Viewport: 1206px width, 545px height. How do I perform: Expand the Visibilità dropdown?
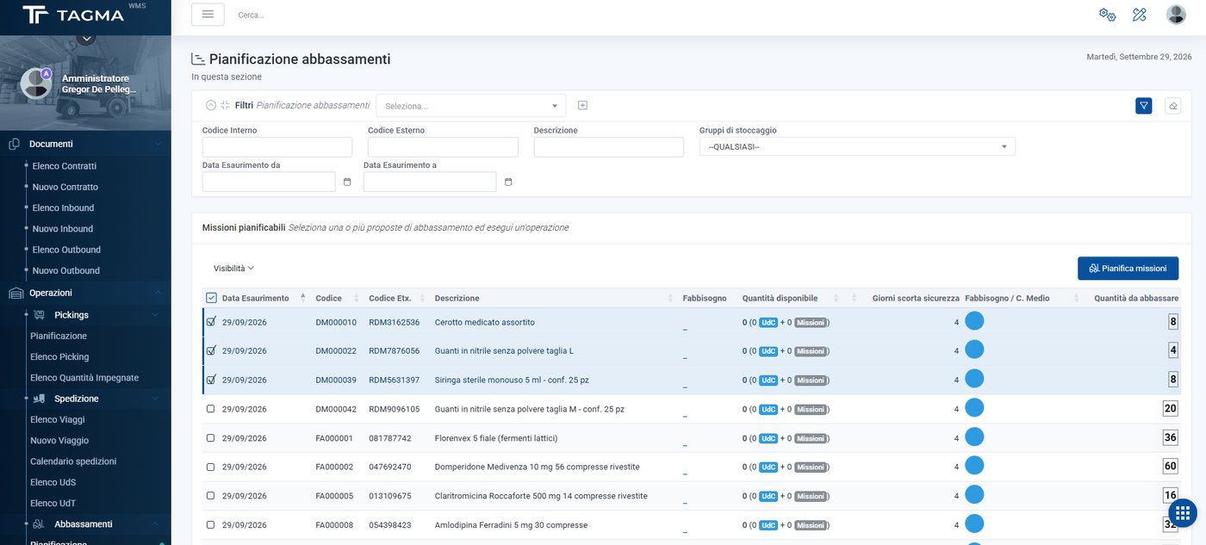click(233, 268)
